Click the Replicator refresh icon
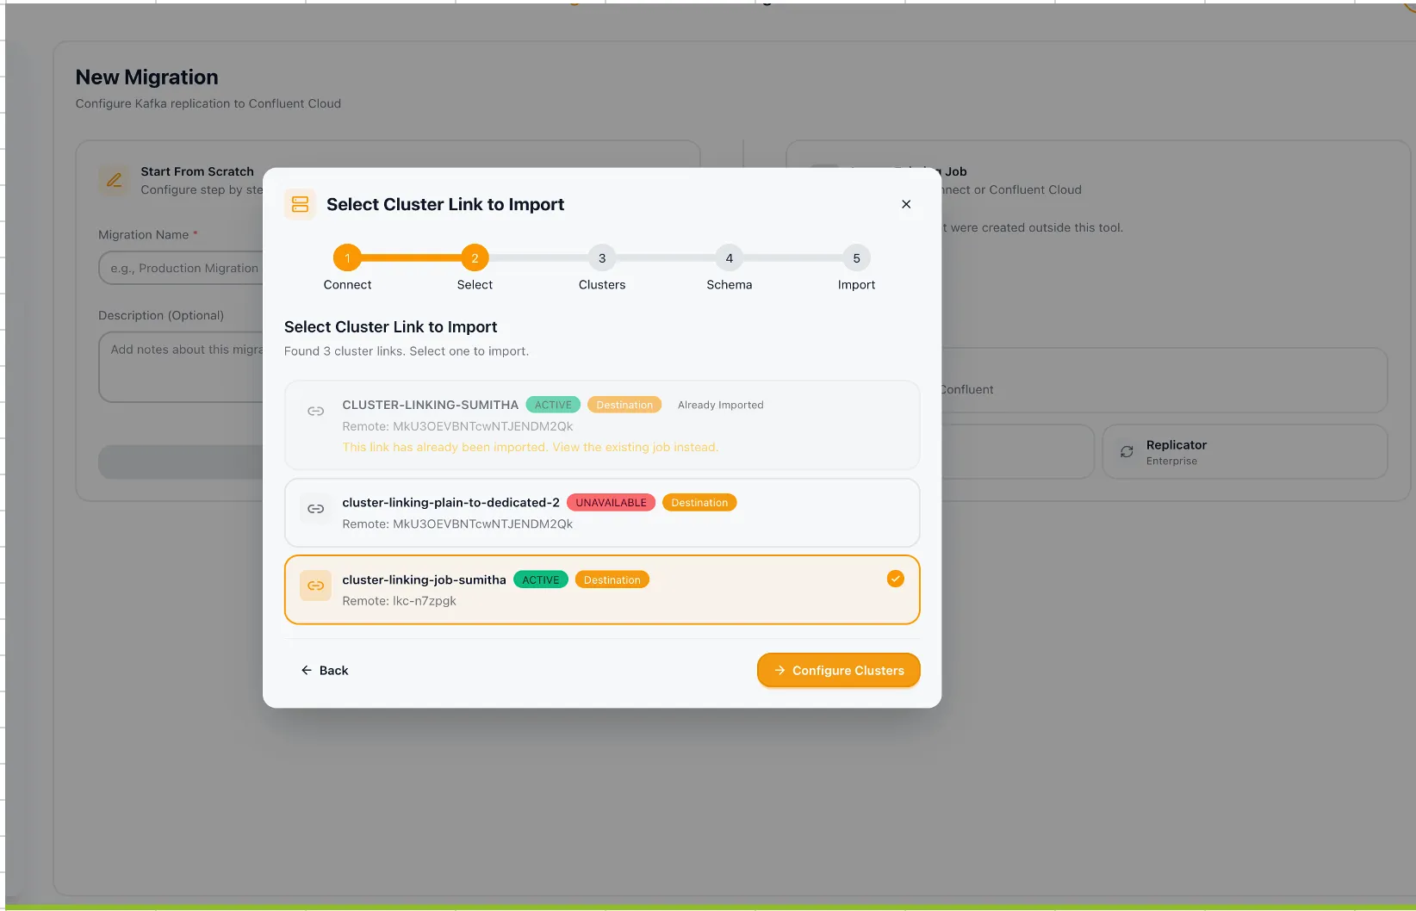 pyautogui.click(x=1126, y=451)
